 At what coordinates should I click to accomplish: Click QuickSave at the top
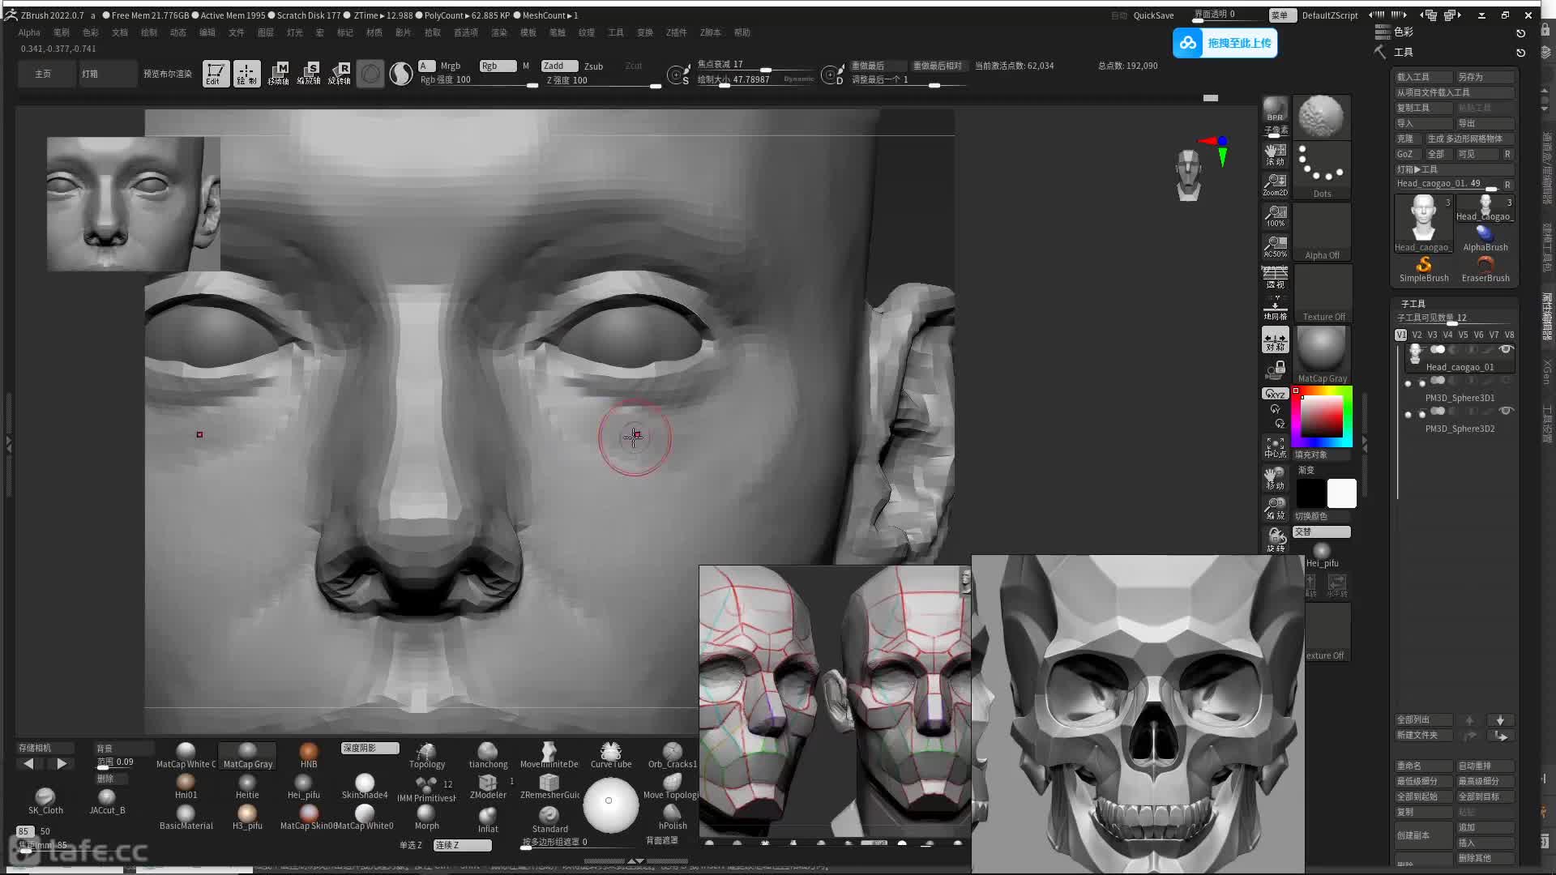point(1153,15)
